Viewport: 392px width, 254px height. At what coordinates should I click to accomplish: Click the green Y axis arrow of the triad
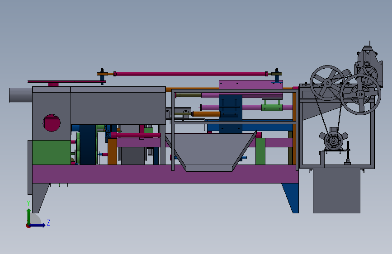point(29,216)
